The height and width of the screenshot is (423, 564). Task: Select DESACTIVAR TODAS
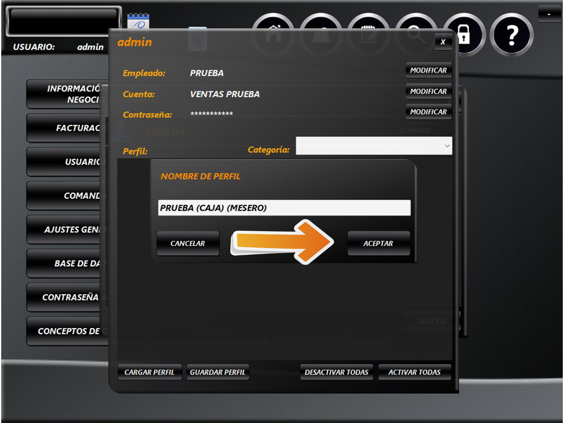(336, 372)
